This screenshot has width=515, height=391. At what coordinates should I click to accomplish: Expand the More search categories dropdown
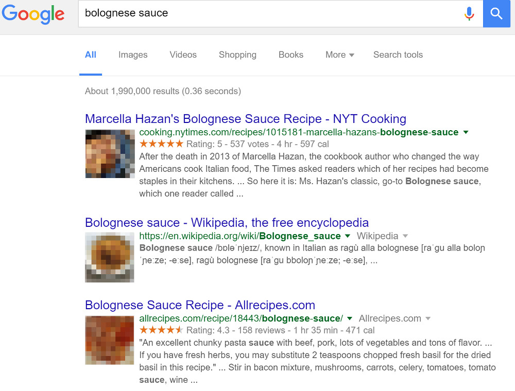pyautogui.click(x=339, y=55)
